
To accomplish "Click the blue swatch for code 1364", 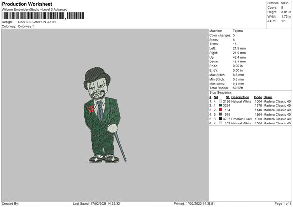I will (x=220, y=114).
